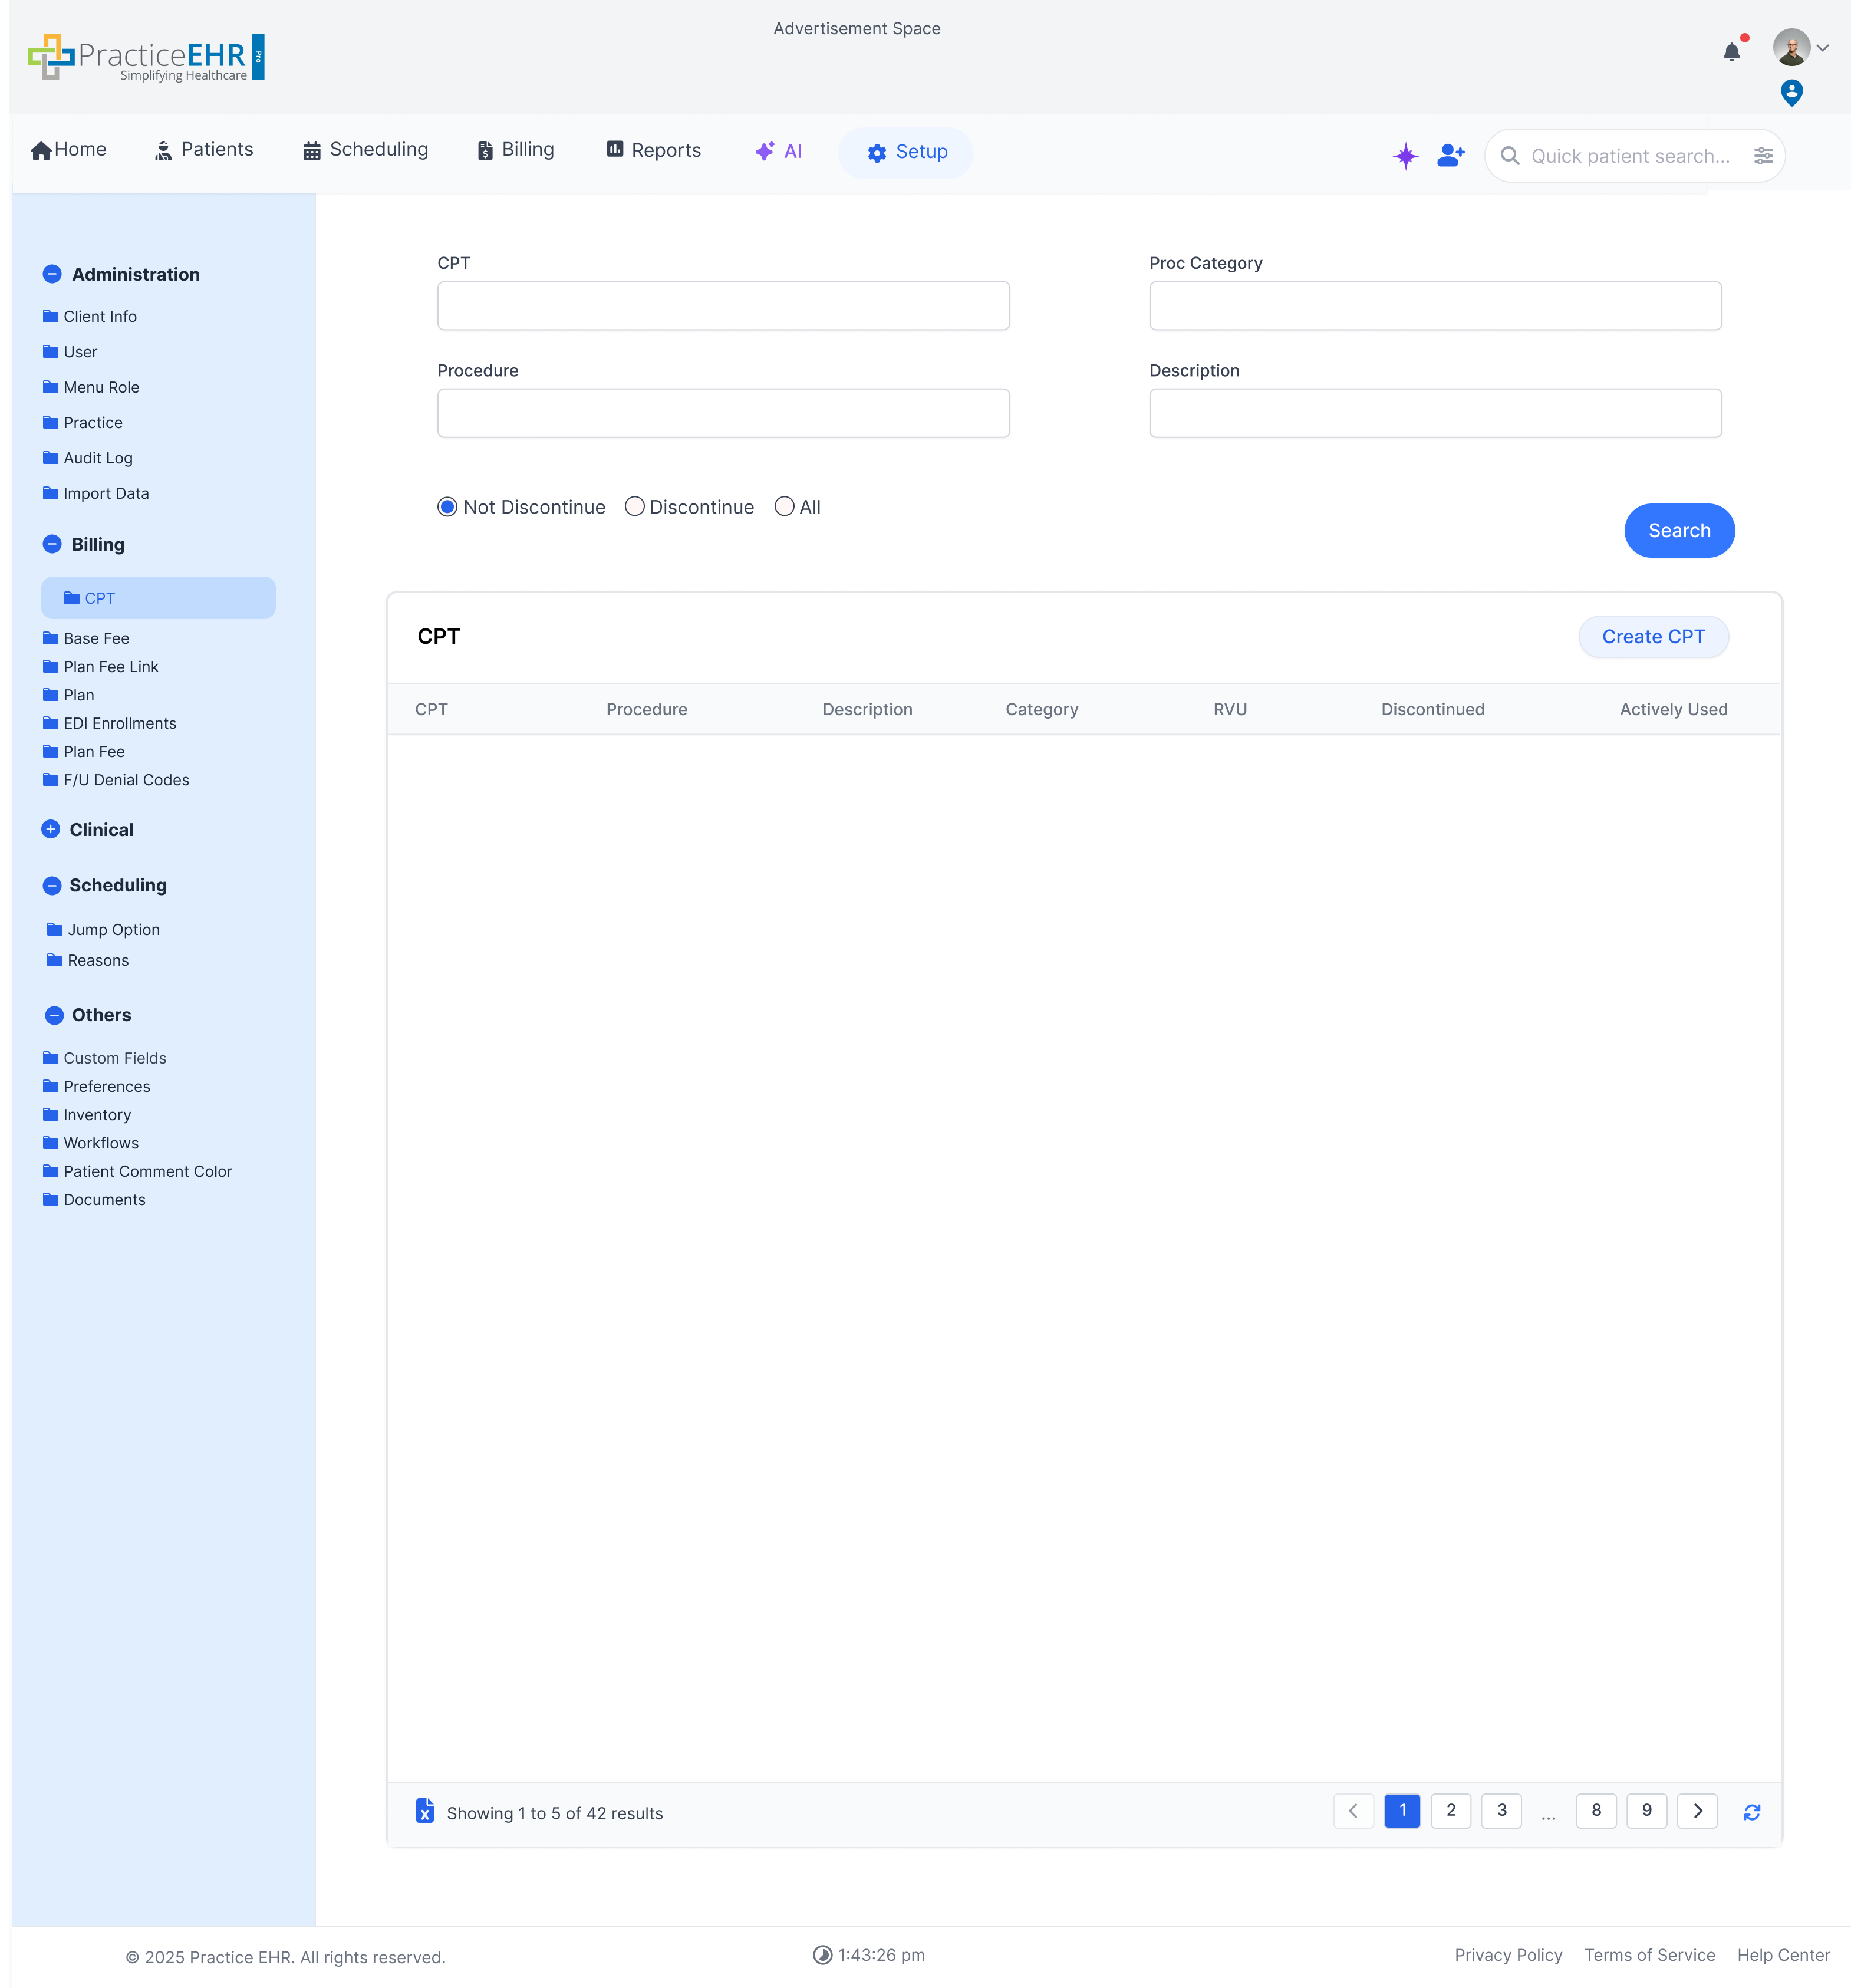Select the Discontinue radio button
Screen dimensions: 1851x1988
[x=634, y=507]
